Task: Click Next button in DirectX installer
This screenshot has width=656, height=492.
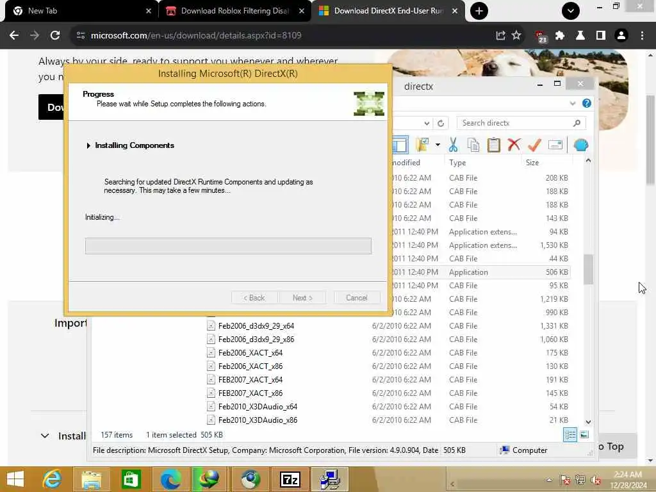Action: (302, 297)
